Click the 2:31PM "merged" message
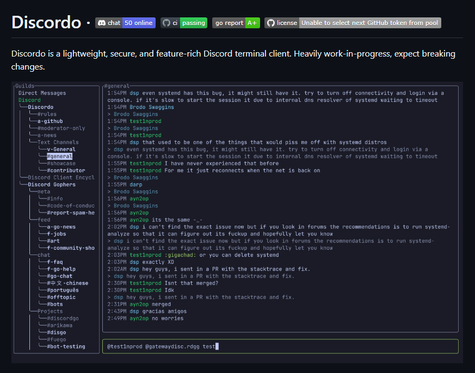This screenshot has width=475, height=373. [x=139, y=304]
